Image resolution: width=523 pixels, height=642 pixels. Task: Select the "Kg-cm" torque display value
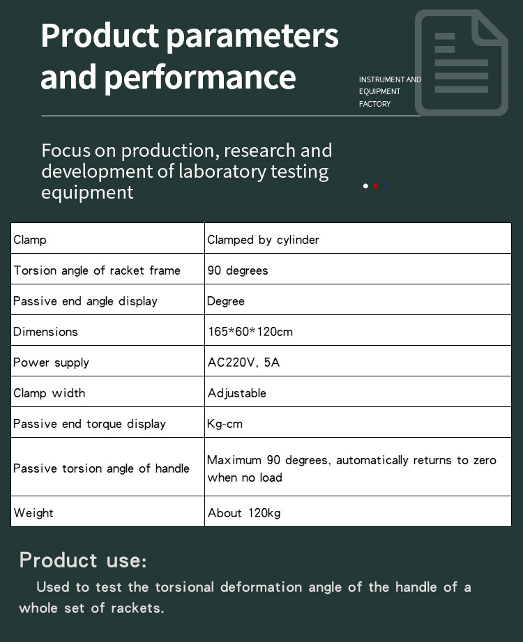click(x=225, y=424)
